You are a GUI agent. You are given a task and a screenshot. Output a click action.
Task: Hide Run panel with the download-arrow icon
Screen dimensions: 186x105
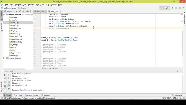pyautogui.click(x=181, y=71)
